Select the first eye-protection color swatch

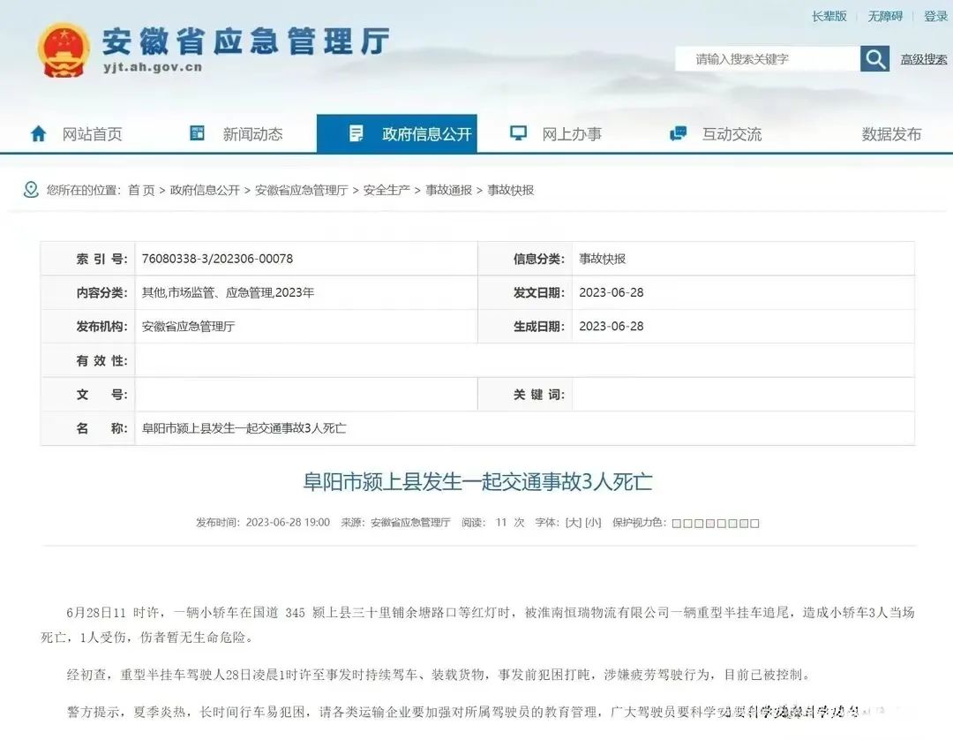[677, 524]
